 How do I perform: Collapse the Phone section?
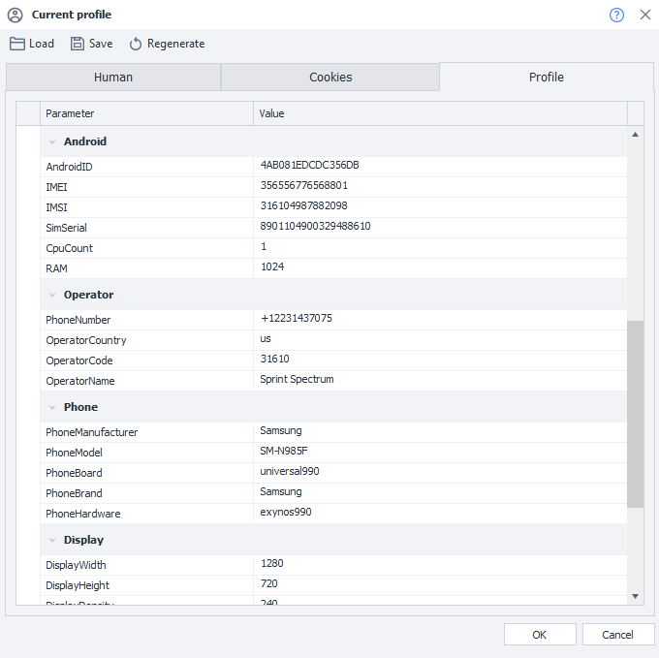52,407
